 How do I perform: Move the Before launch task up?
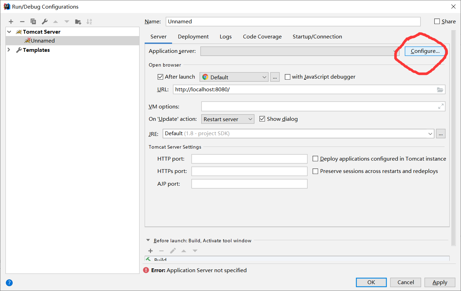pyautogui.click(x=184, y=251)
